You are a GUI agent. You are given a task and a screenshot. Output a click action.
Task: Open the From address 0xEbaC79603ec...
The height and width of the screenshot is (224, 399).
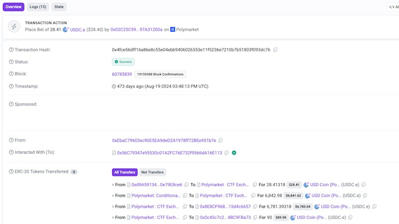pos(164,140)
